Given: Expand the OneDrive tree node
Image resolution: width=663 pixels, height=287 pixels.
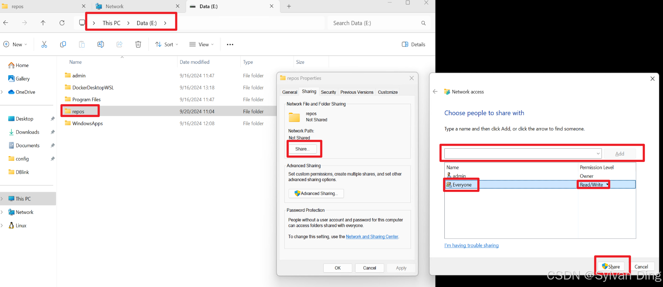Looking at the screenshot, I should tap(2, 92).
